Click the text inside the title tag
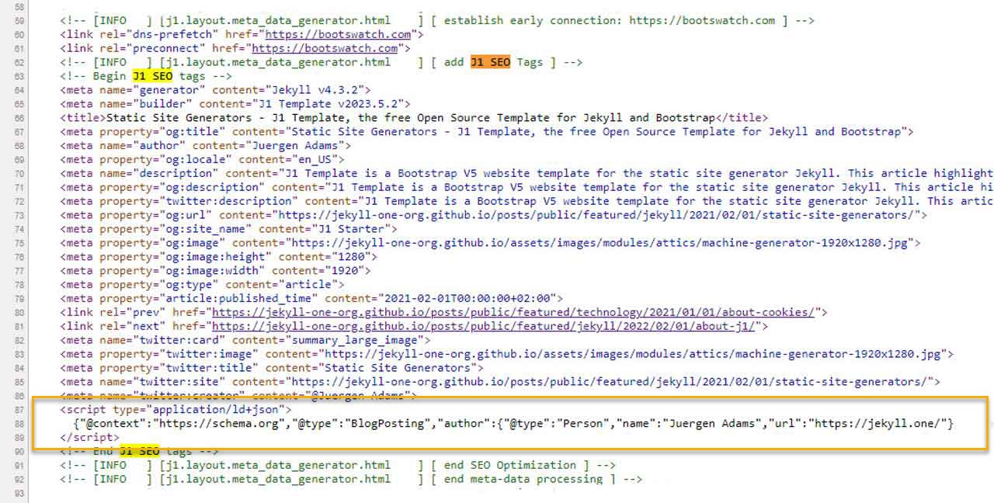The width and height of the screenshot is (994, 503). pyautogui.click(x=409, y=118)
